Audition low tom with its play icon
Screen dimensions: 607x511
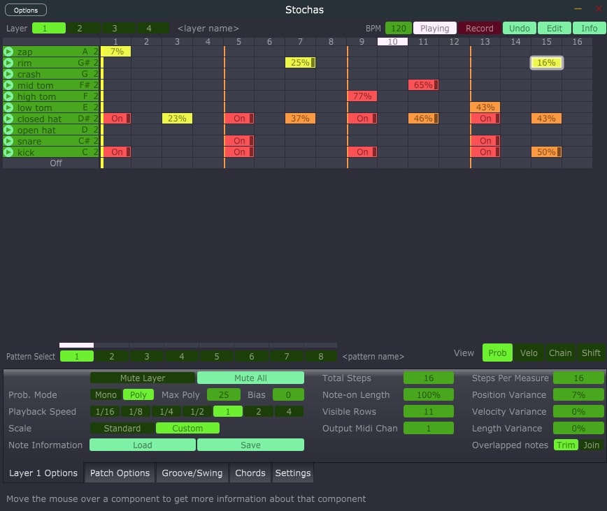[x=7, y=107]
